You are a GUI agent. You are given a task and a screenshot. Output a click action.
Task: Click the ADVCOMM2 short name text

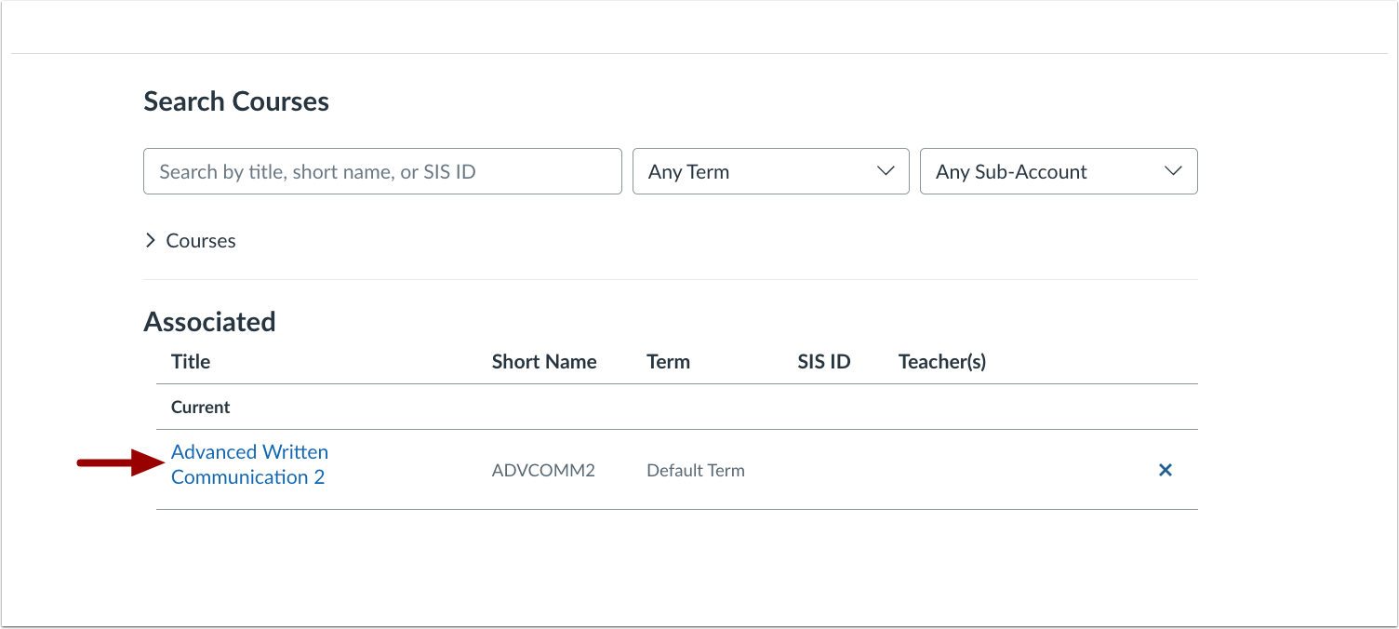(543, 470)
